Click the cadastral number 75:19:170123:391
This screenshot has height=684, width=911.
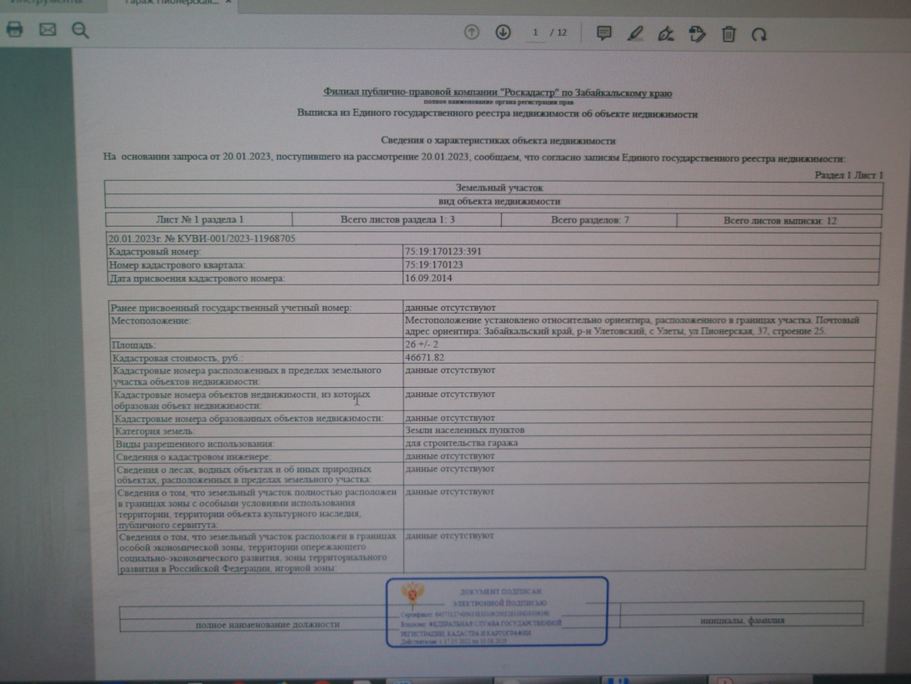(443, 251)
